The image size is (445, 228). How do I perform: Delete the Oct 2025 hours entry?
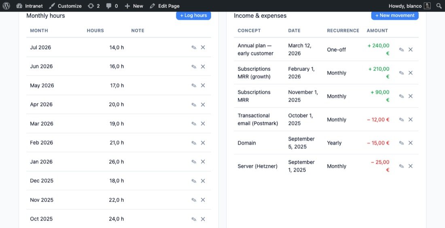[x=203, y=219]
